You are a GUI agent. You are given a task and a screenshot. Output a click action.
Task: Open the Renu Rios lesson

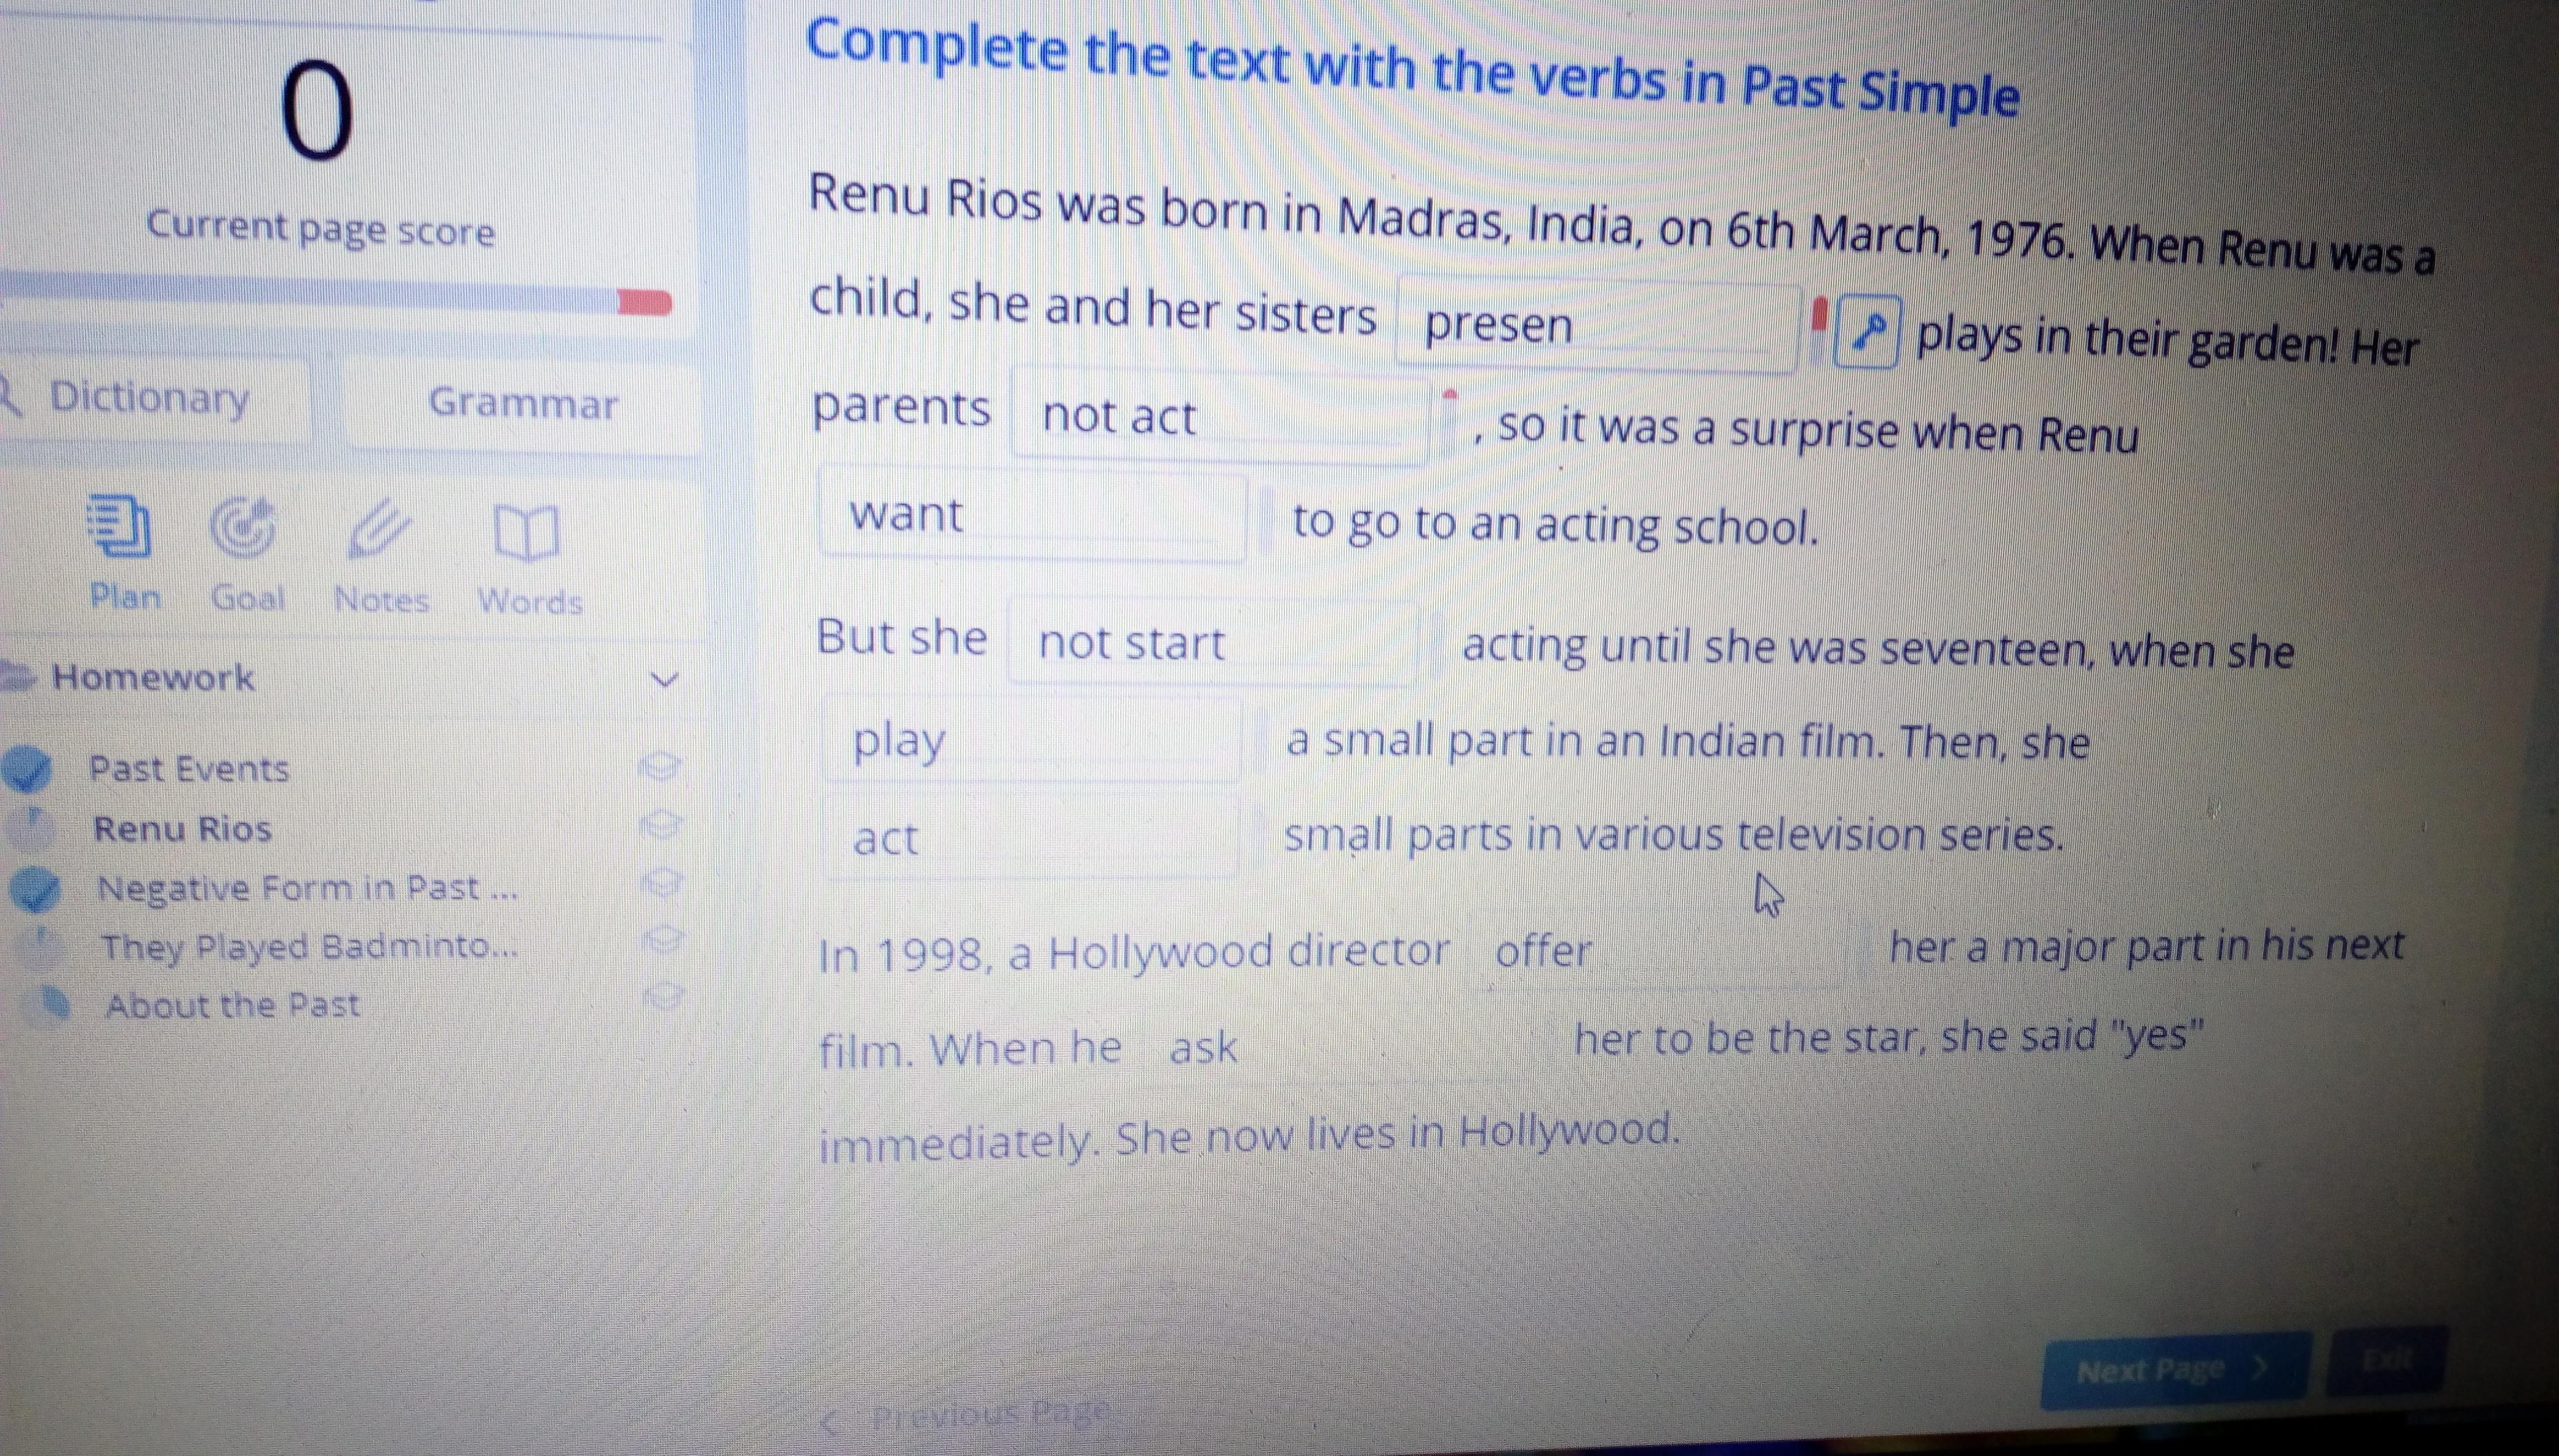(182, 829)
